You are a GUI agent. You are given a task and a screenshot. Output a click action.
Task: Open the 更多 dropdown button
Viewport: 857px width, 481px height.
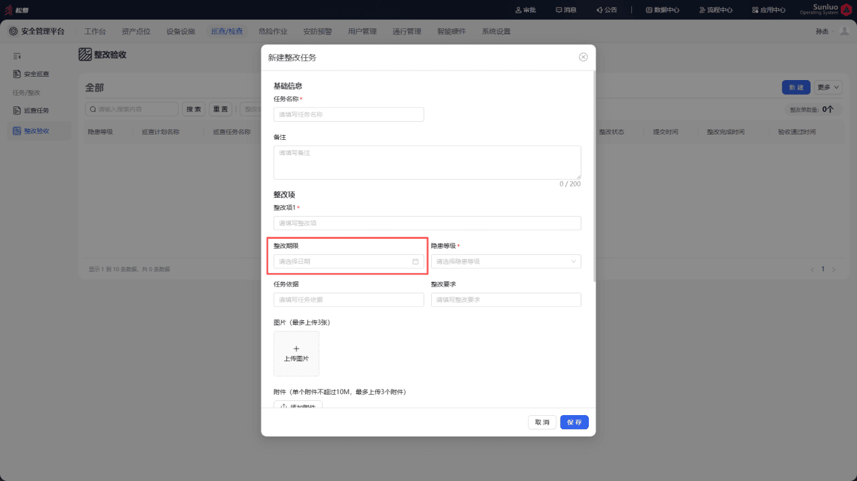[x=829, y=87]
